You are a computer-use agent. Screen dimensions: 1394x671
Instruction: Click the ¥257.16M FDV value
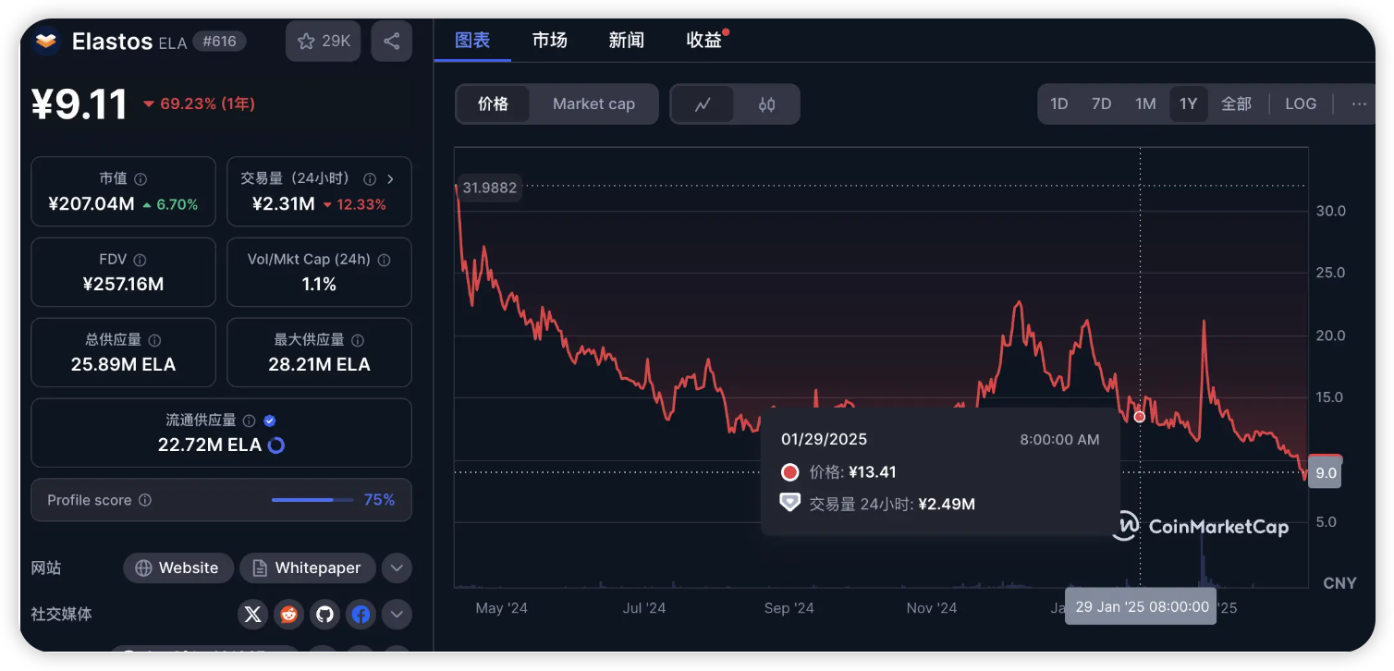coord(123,285)
